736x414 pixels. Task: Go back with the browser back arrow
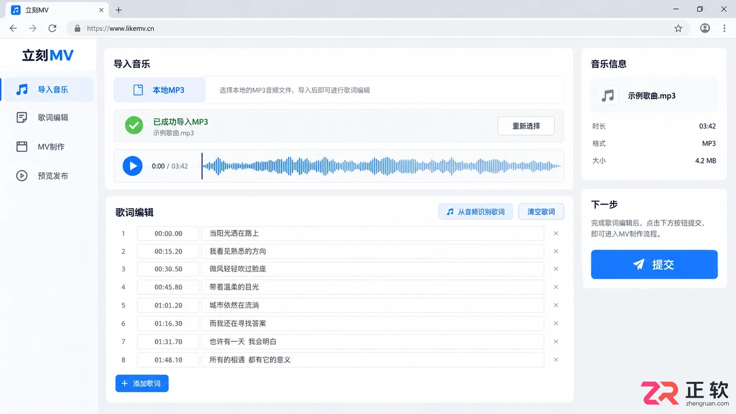(13, 29)
